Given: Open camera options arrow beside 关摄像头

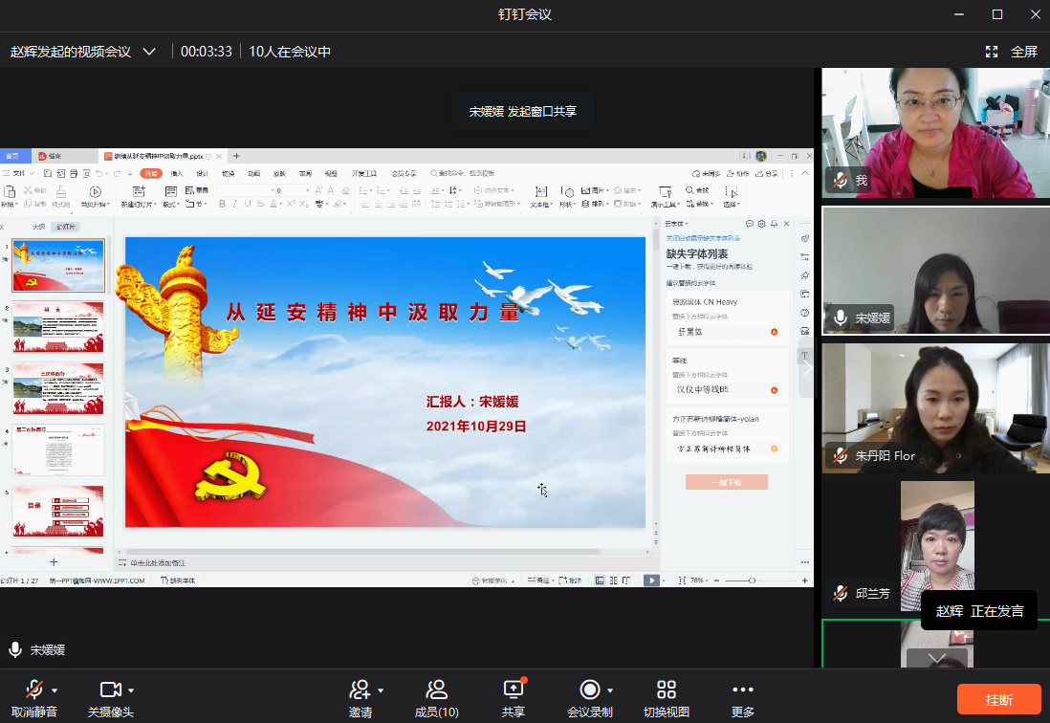Looking at the screenshot, I should click(131, 690).
